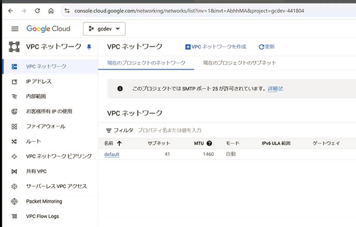
Task: Click the filter property input field
Action: pyautogui.click(x=186, y=130)
